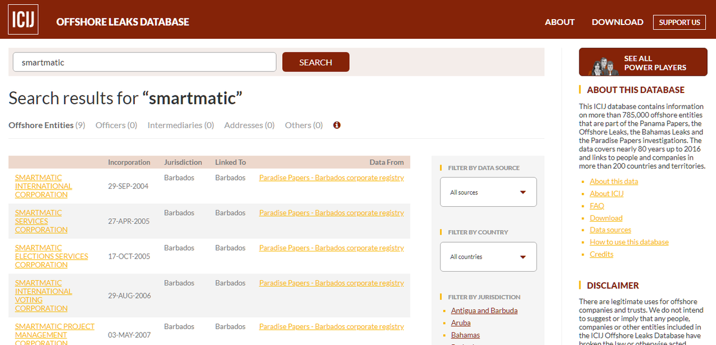Screen dimensions: 716x345
Task: Click incorporation date 29-SEP-2004
Action: (x=129, y=187)
